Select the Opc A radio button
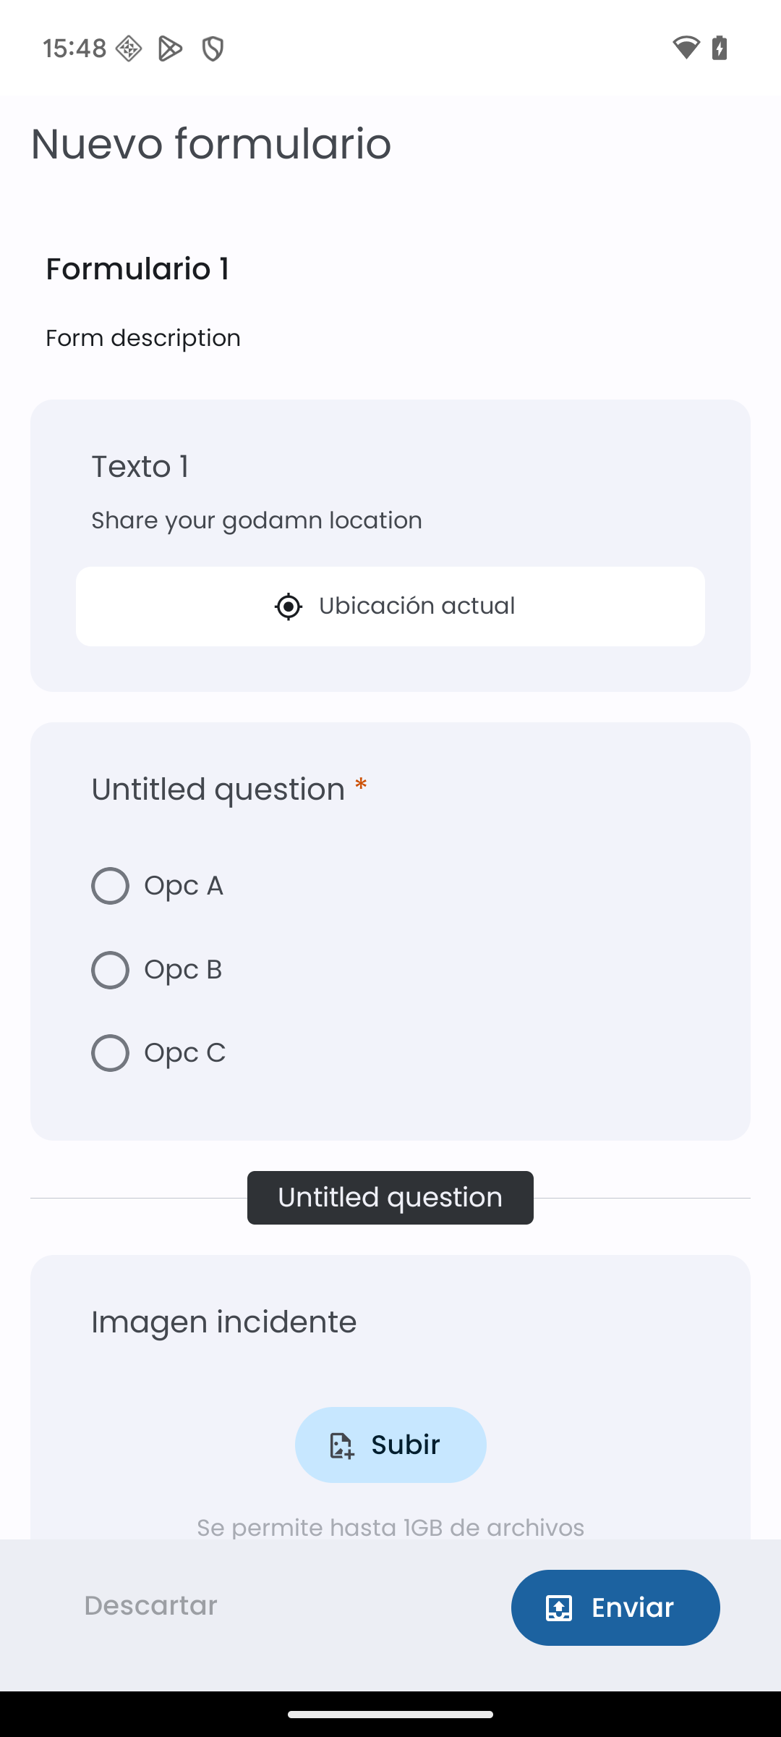 (110, 886)
